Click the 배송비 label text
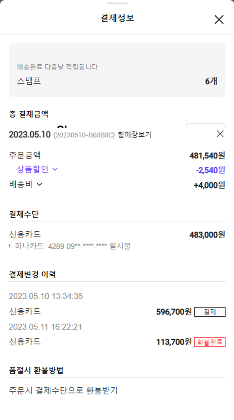This screenshot has height=420, width=234. (x=21, y=185)
